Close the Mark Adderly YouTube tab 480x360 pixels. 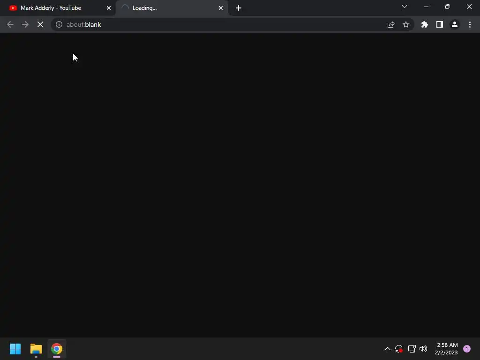[x=109, y=8]
